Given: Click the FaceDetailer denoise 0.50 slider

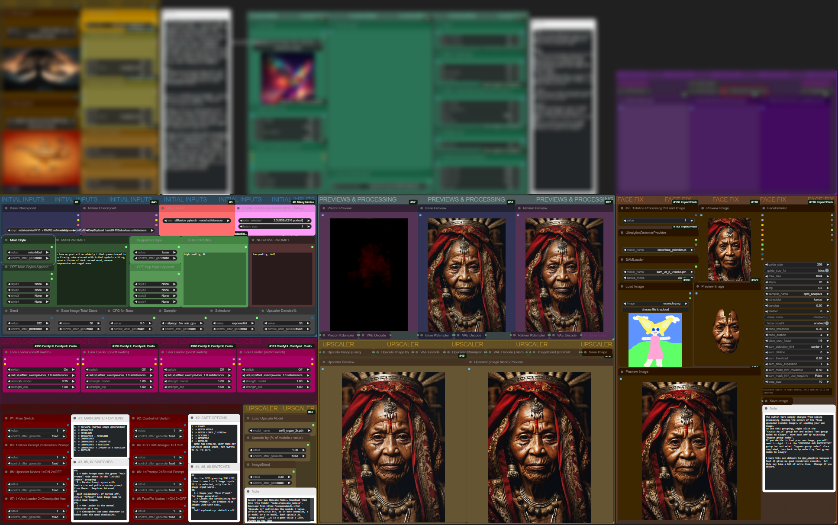Looking at the screenshot, I should [797, 305].
